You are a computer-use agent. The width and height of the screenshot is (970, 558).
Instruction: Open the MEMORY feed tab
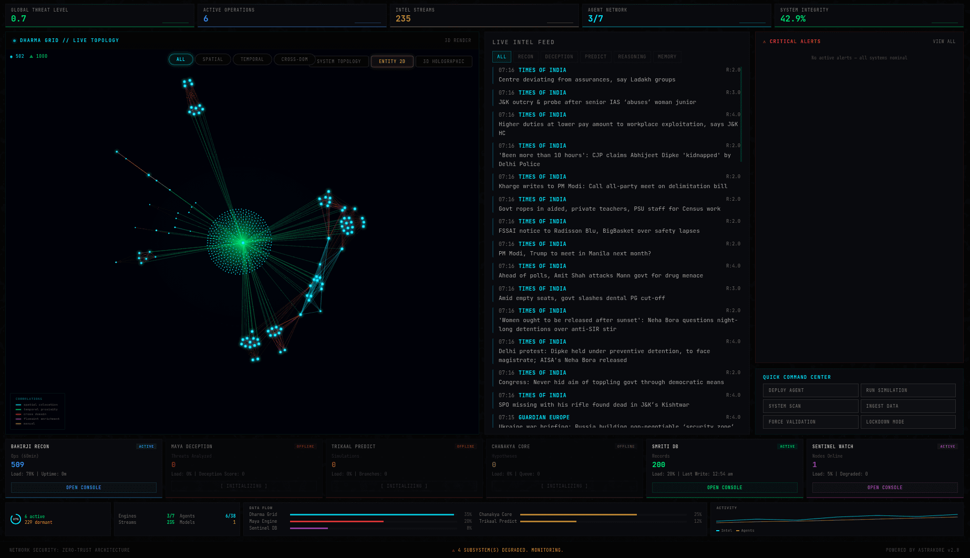pos(667,57)
